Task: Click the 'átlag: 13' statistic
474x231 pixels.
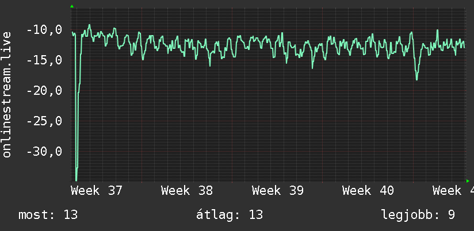Action: point(230,215)
